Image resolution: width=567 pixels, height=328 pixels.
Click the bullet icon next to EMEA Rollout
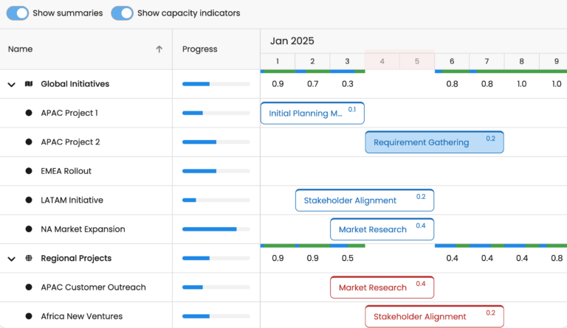click(x=29, y=171)
